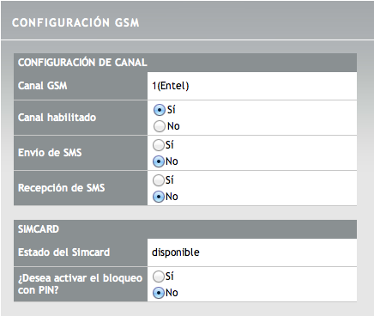
Task: Choose No for Recepción de SMS
Action: tap(158, 197)
